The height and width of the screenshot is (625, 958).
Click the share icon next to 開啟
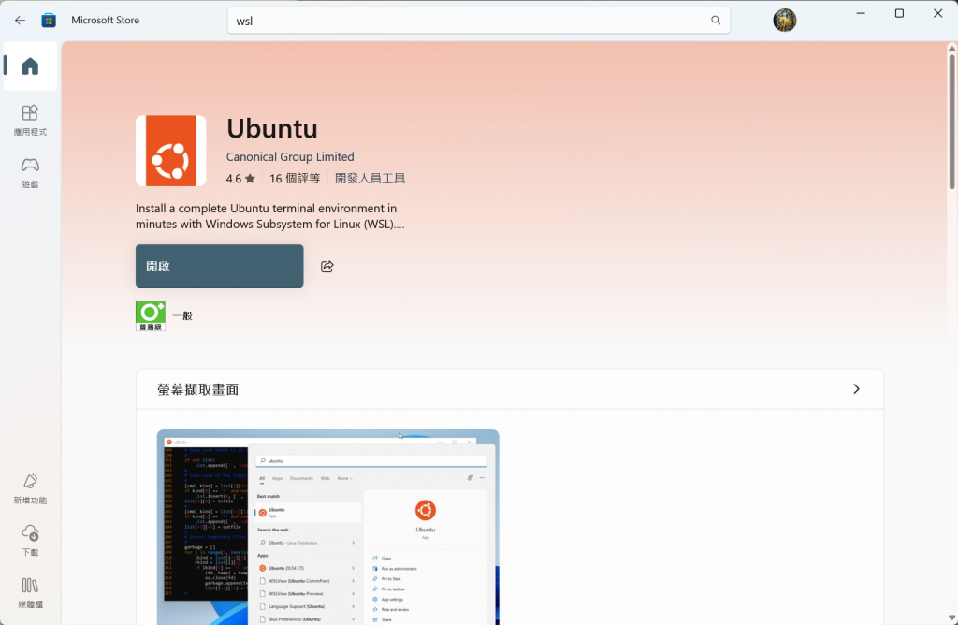[327, 267]
